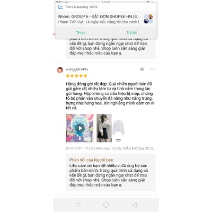Open the GROUP 6 chat notification message
212x212 pixels.
point(100,19)
